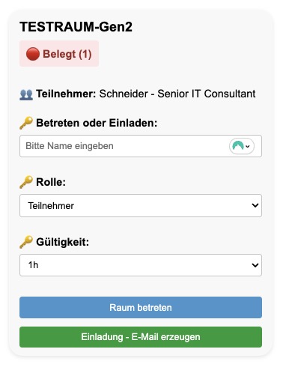Click participant Schneider - Senior IT Consultant

[177, 94]
